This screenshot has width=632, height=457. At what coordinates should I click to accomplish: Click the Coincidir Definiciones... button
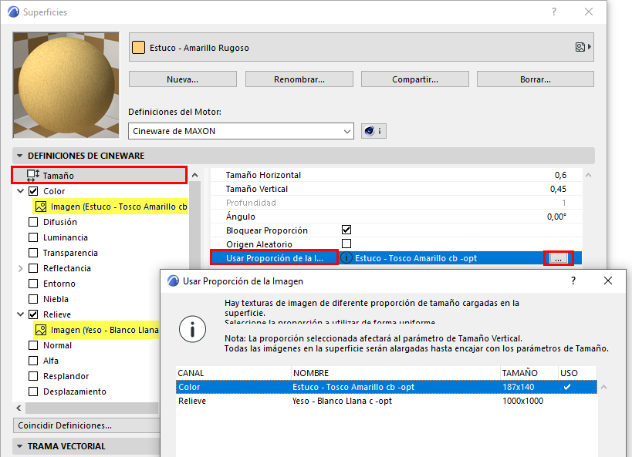click(86, 425)
